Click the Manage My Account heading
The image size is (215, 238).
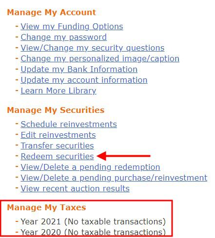pyautogui.click(x=52, y=12)
